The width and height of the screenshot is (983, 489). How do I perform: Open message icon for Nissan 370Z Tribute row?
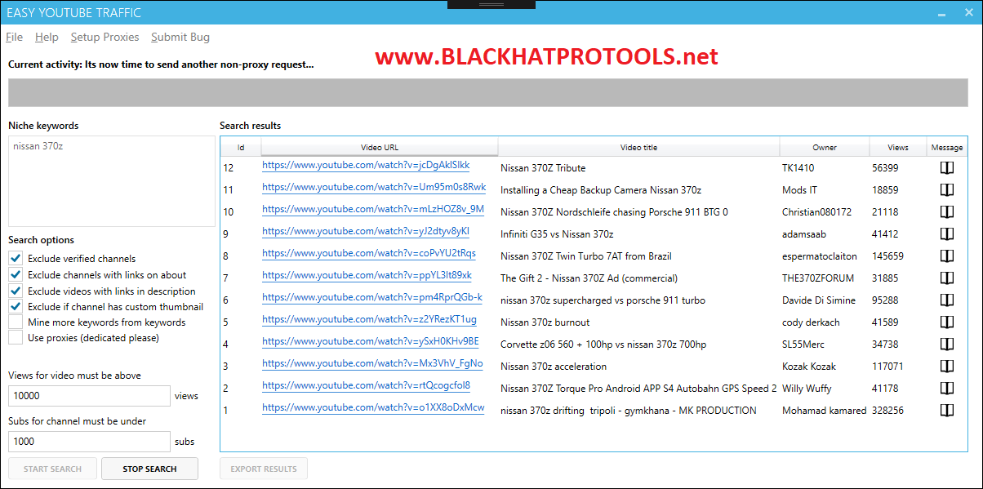[x=946, y=167]
